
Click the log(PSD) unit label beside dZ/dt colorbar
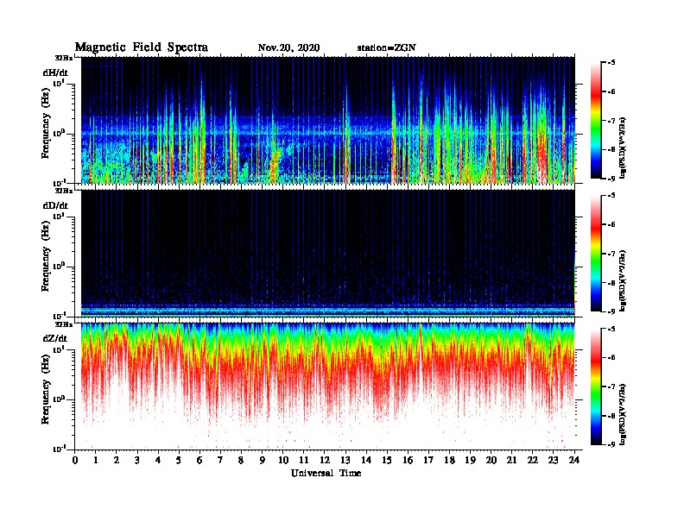[623, 414]
